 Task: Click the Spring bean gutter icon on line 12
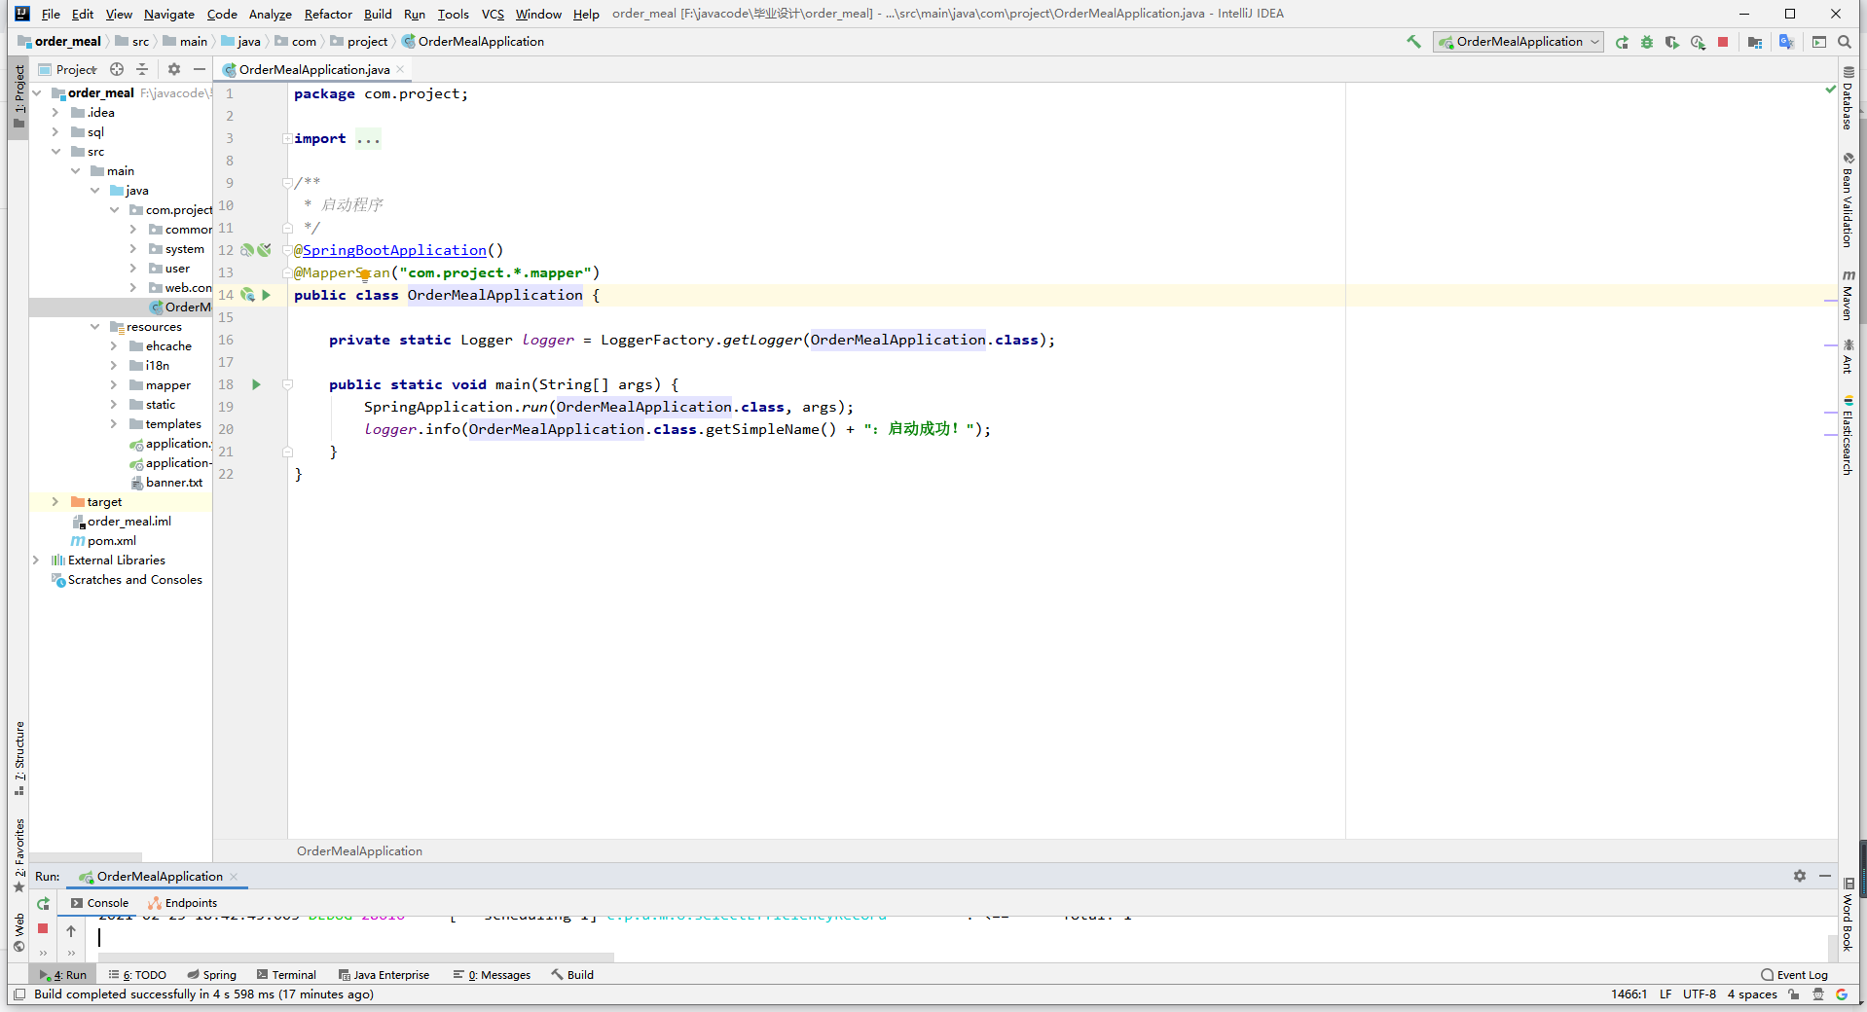click(x=247, y=250)
